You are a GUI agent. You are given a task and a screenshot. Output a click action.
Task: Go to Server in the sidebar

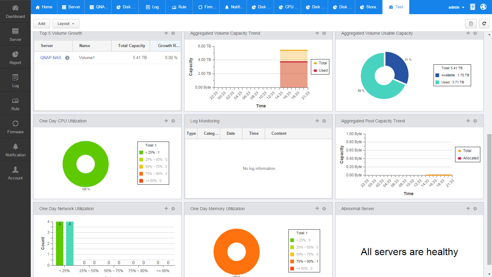(15, 35)
